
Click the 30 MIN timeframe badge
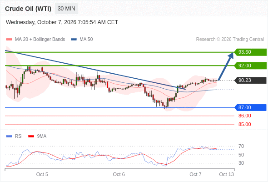pos(66,9)
